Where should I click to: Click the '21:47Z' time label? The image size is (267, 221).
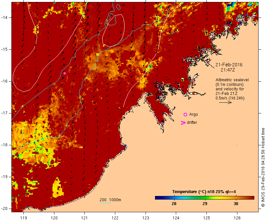click(x=228, y=70)
